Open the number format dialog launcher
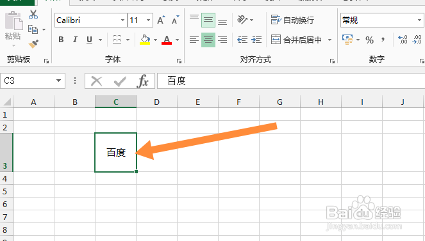The width and height of the screenshot is (425, 241). (x=422, y=61)
